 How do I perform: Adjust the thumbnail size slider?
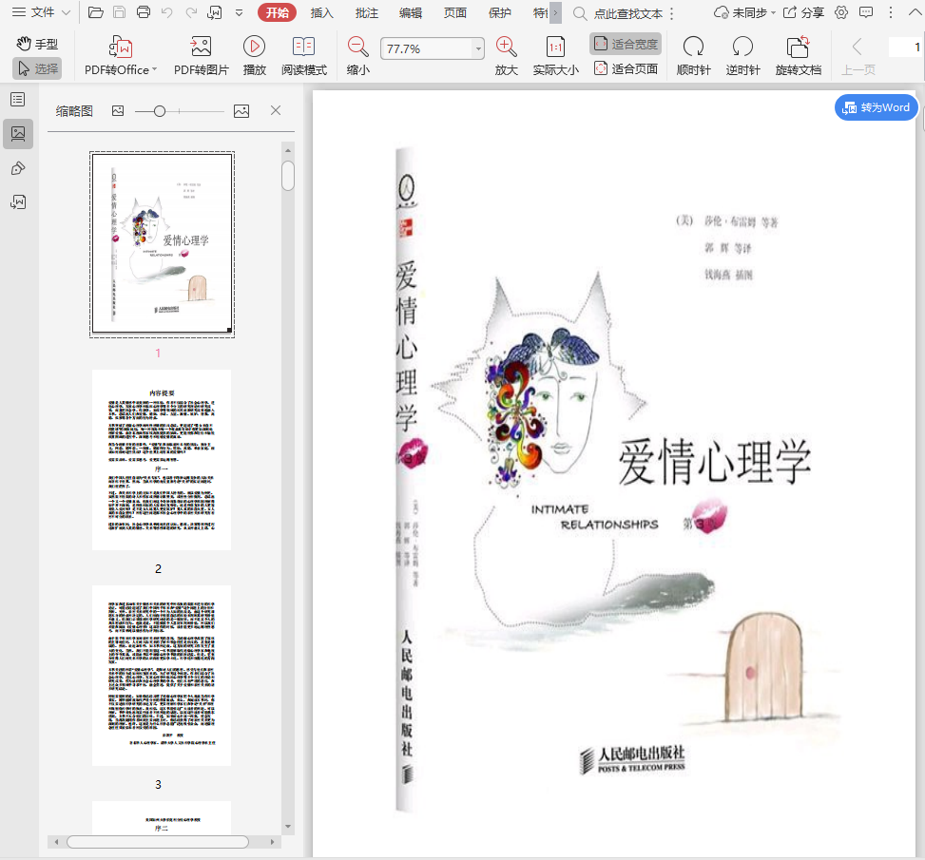[160, 111]
